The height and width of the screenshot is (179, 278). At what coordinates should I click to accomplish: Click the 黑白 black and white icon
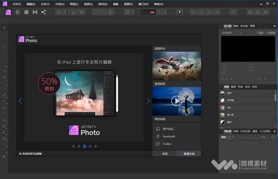pyautogui.click(x=222, y=122)
